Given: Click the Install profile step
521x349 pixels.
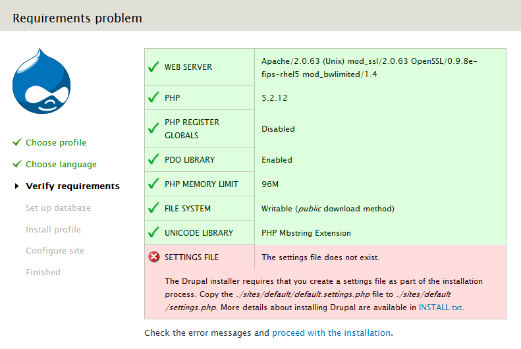Looking at the screenshot, I should click(53, 229).
